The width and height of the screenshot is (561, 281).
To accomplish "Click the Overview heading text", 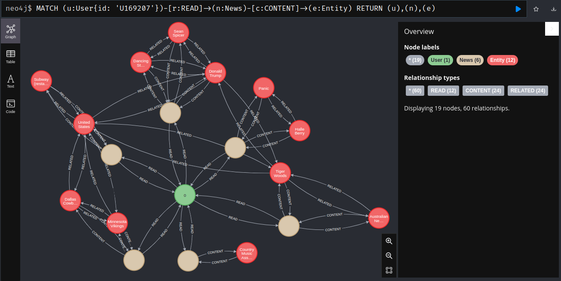I will click(x=419, y=31).
